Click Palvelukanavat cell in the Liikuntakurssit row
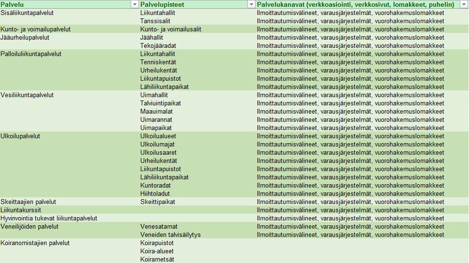The height and width of the screenshot is (263, 469). point(362,210)
